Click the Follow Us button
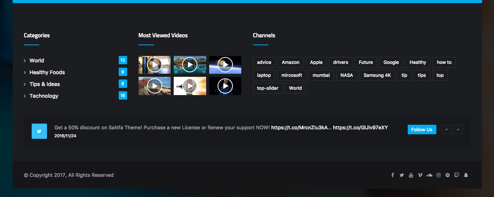 pos(421,130)
